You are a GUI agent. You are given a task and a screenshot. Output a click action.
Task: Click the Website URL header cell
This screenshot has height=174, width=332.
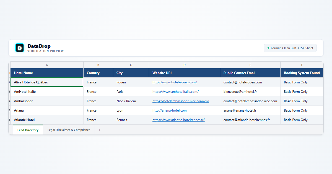185,73
